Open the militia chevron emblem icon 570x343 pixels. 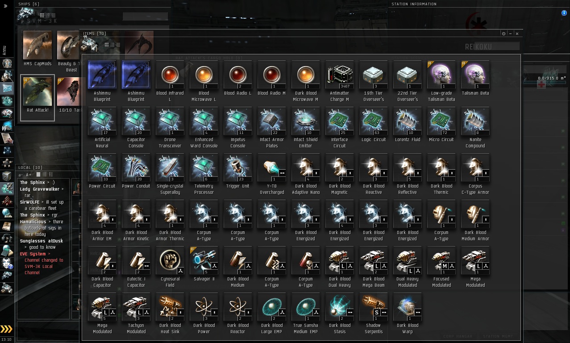coord(7,201)
